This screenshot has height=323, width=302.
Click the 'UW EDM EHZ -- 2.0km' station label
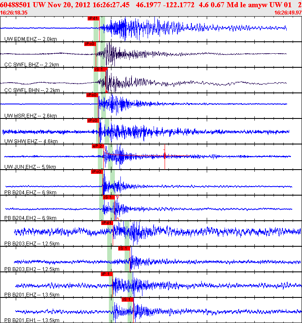31,39
